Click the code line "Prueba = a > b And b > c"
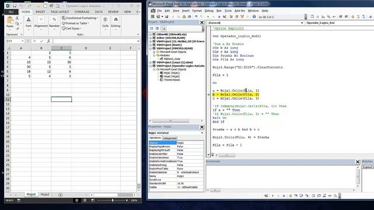Viewport: 374px width, 210px height. click(236, 129)
